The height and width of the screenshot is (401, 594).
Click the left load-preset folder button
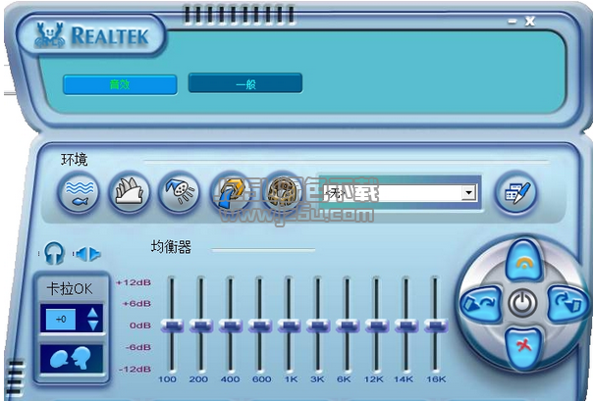[480, 303]
